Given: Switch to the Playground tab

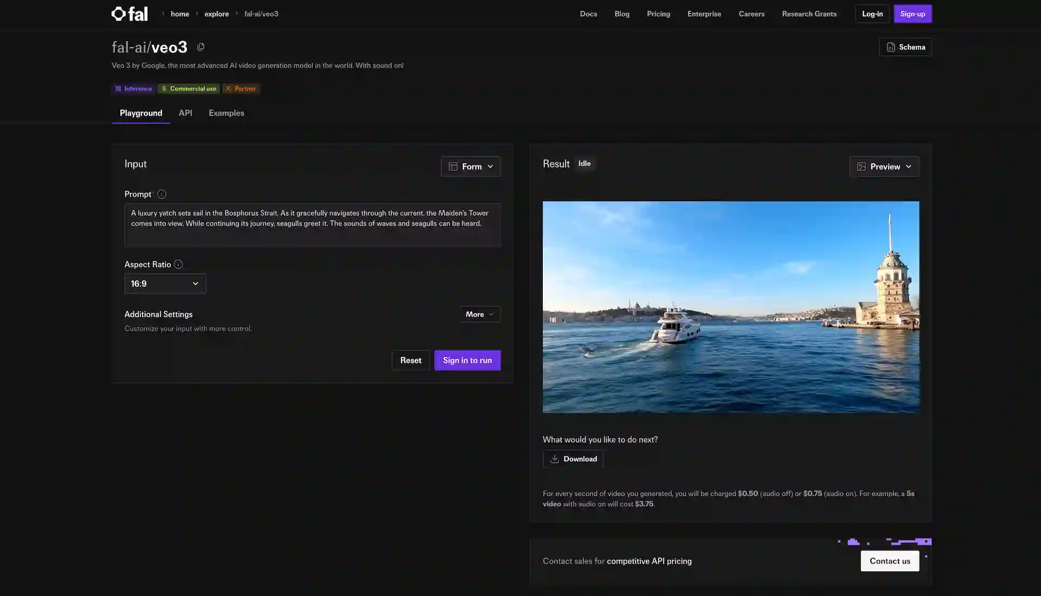Looking at the screenshot, I should (141, 113).
